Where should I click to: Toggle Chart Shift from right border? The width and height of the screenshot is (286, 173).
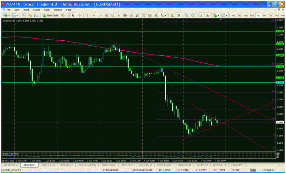coord(207,16)
